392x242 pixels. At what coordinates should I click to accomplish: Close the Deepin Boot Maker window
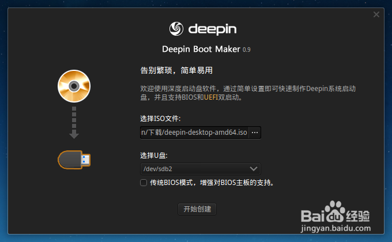(376, 14)
